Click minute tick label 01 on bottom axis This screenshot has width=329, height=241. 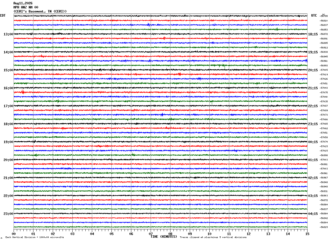click(x=33, y=234)
